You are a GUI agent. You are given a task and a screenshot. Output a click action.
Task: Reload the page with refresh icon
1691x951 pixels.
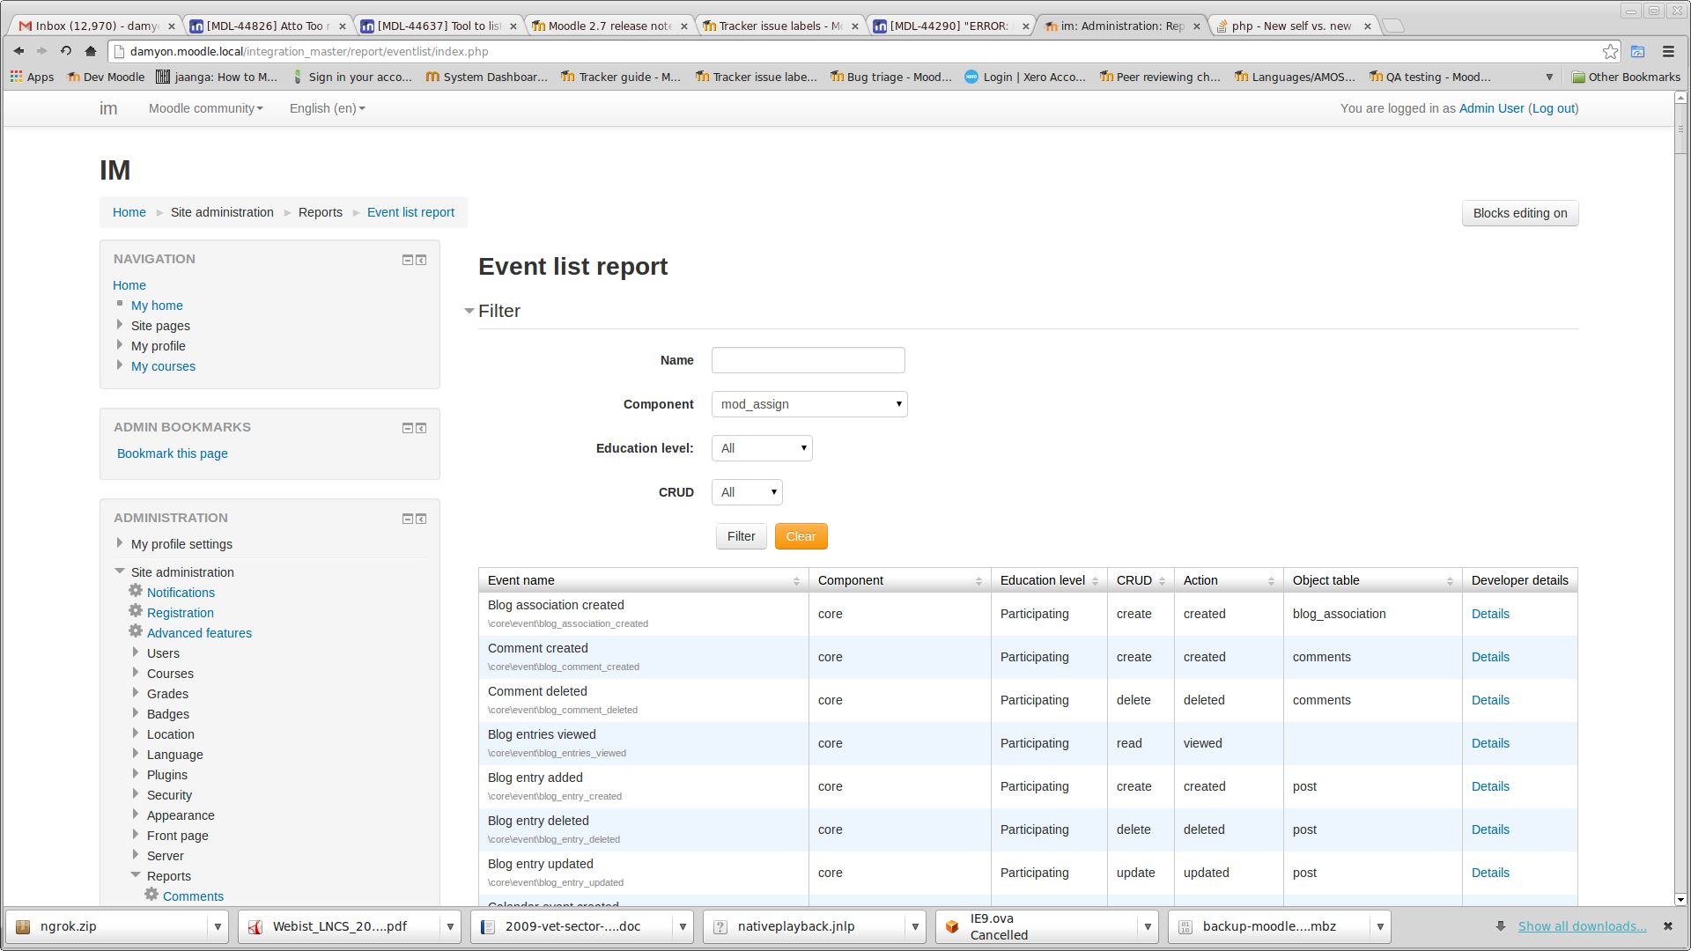(66, 51)
